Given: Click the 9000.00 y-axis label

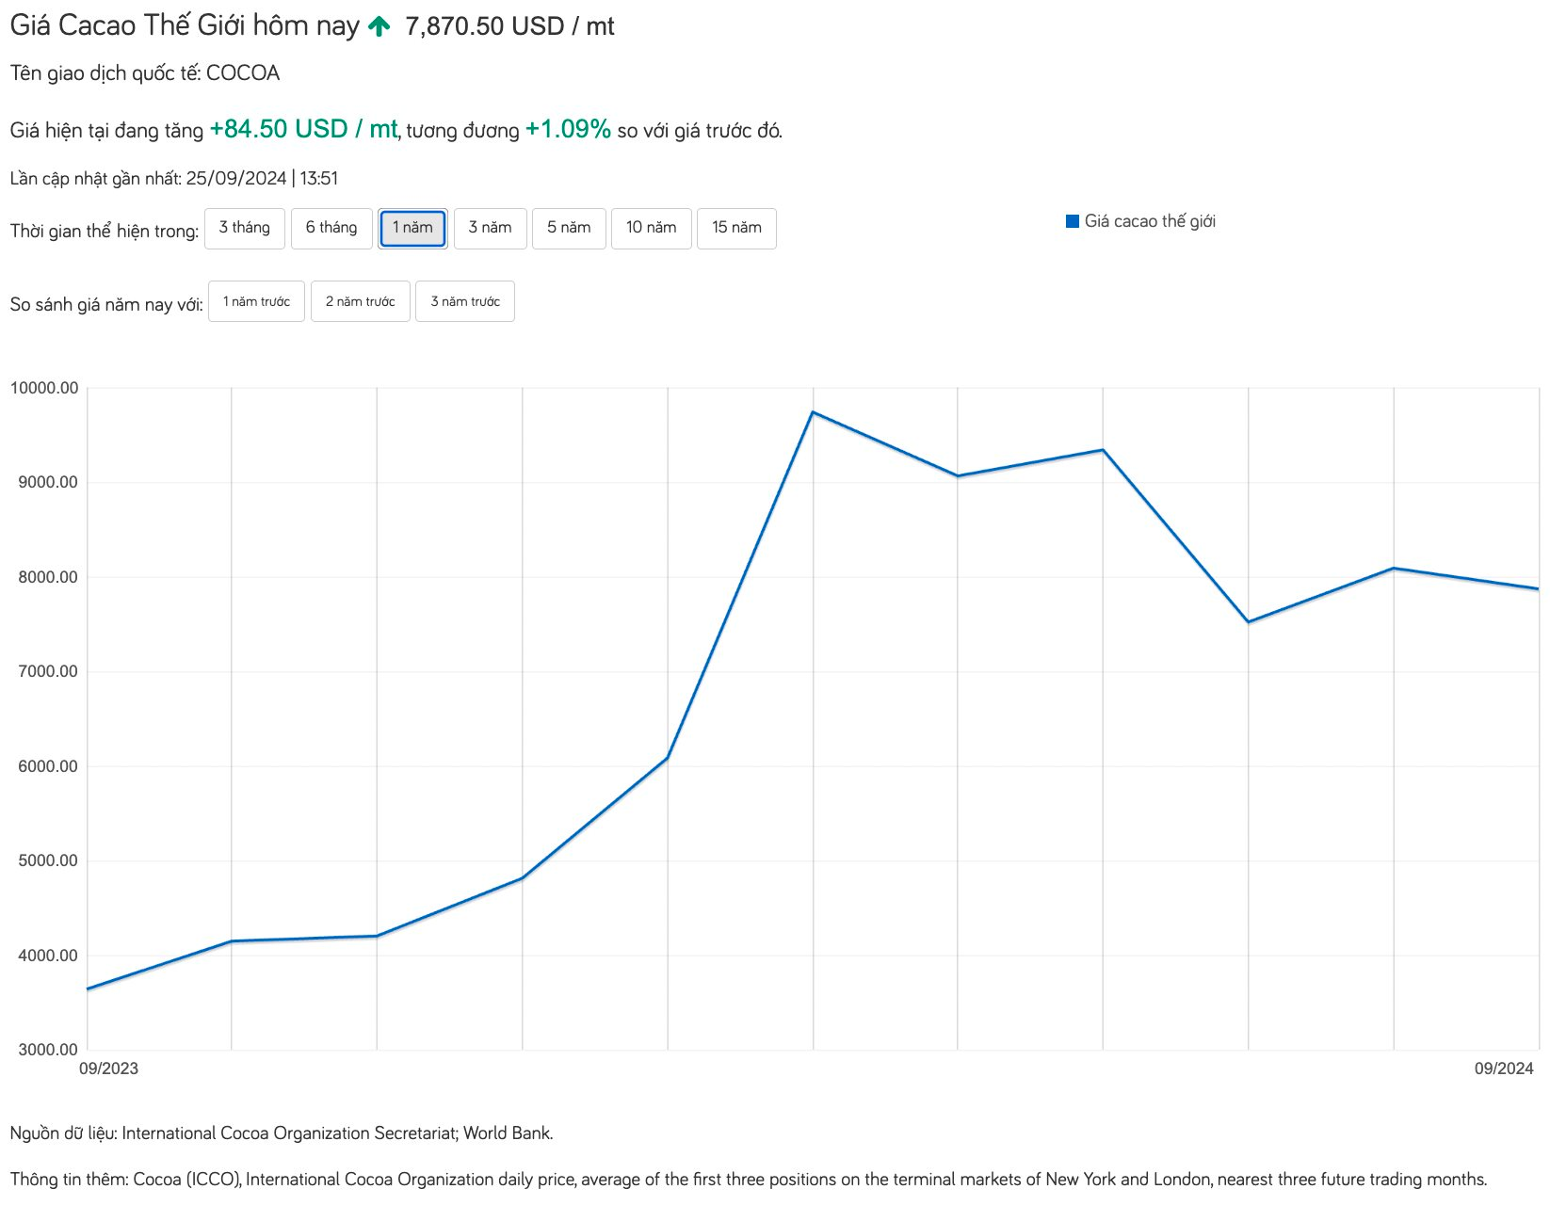Looking at the screenshot, I should (x=48, y=482).
